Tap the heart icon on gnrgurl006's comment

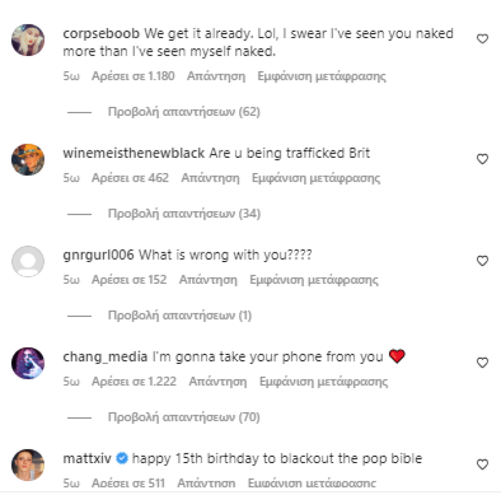(x=483, y=261)
